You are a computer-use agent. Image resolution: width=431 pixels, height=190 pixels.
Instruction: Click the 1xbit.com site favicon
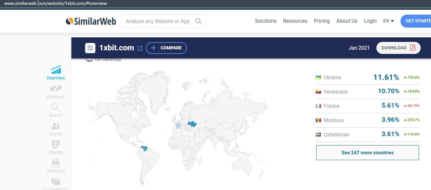[90, 48]
